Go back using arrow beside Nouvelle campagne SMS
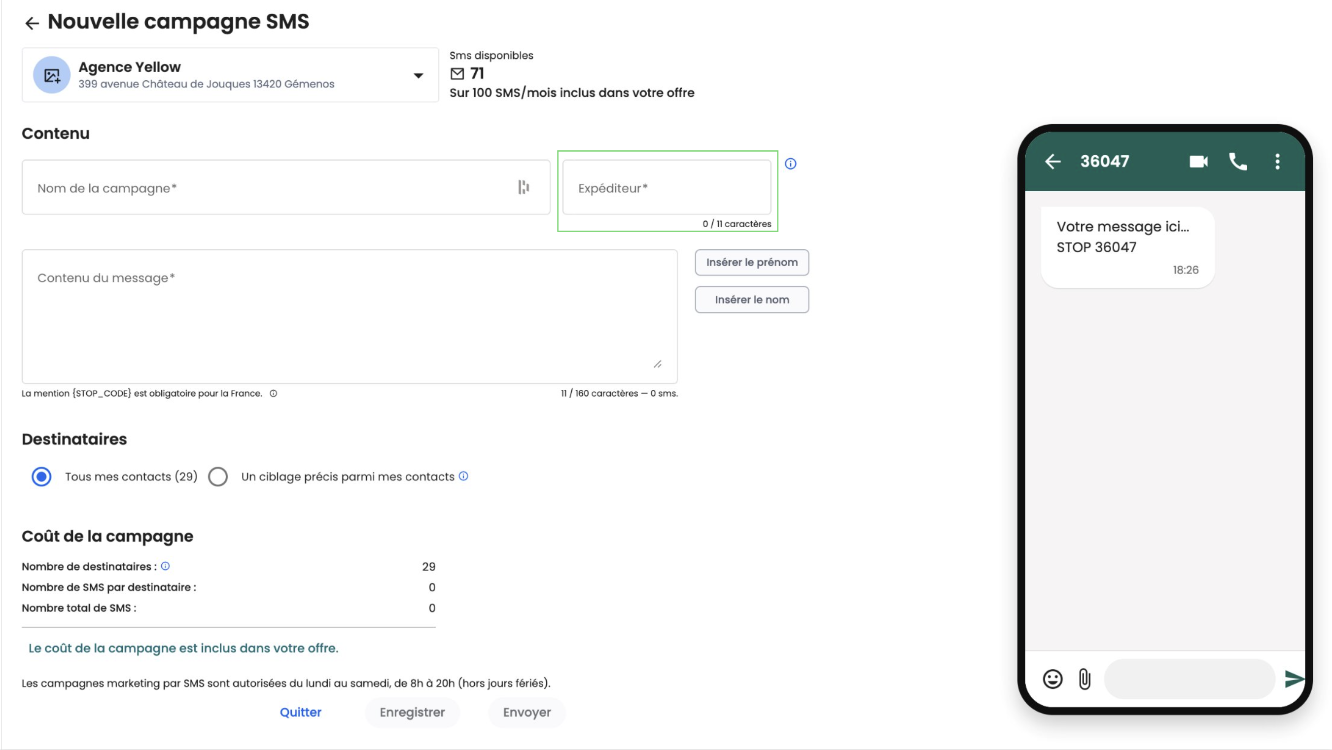Viewport: 1332px width, 750px height. 32,23
